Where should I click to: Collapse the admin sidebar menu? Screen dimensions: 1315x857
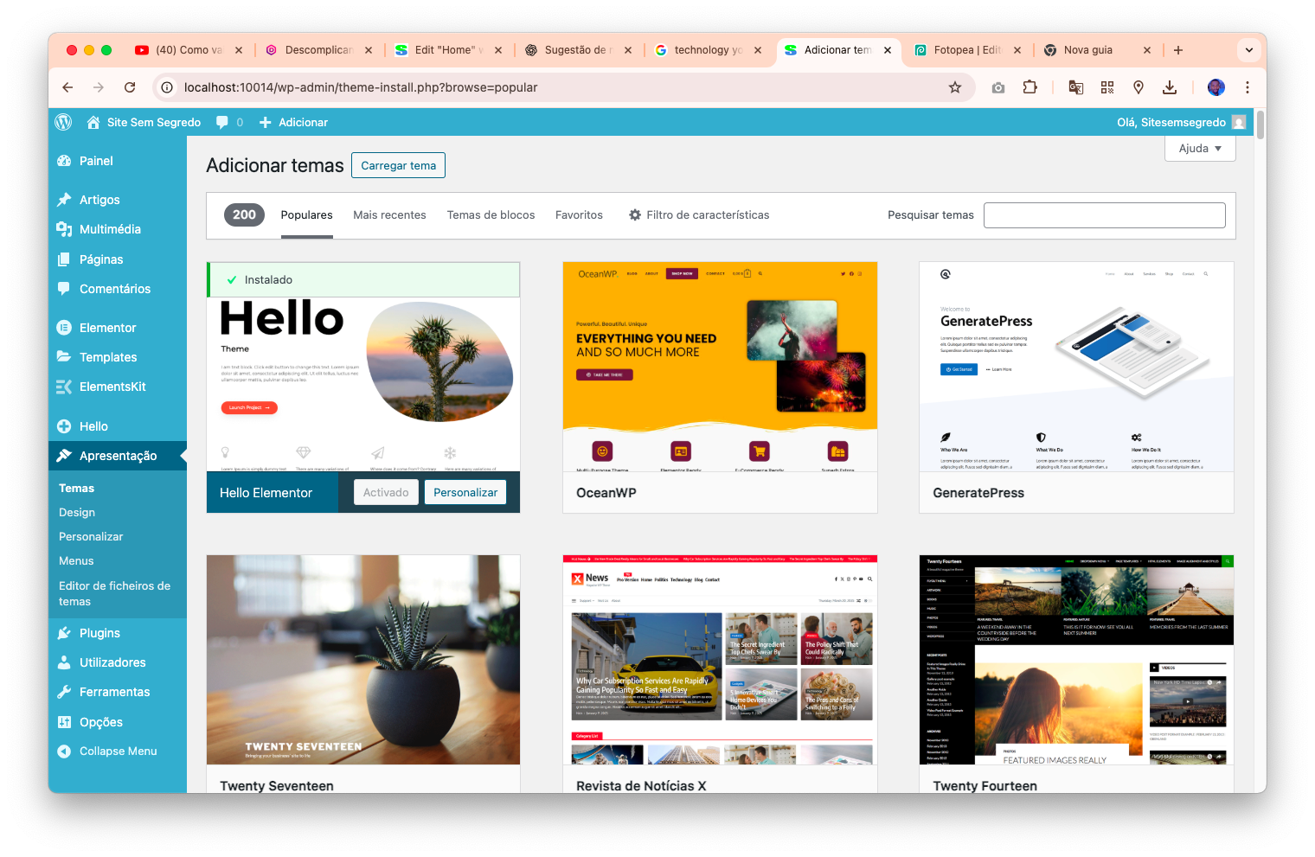click(x=118, y=751)
